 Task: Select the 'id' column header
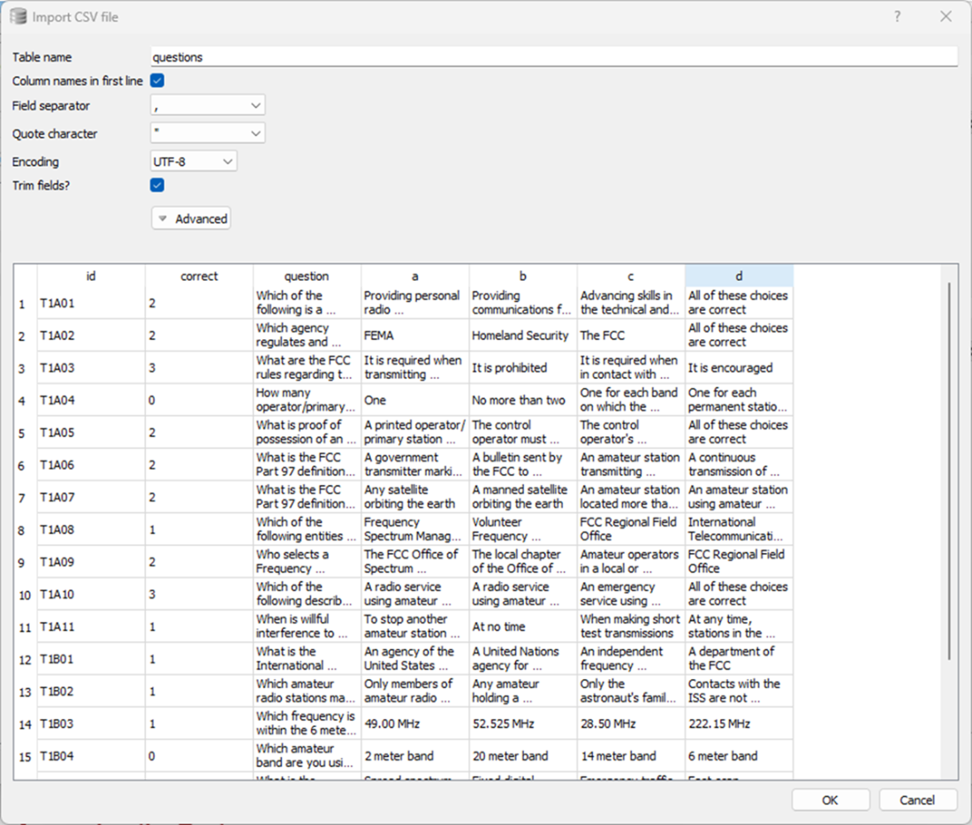coord(91,276)
